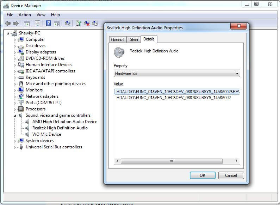Click the Human Interface Devices icon
The image size is (280, 205).
(21, 65)
